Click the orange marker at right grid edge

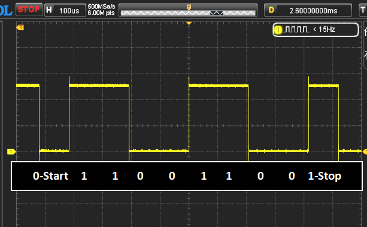(365, 152)
